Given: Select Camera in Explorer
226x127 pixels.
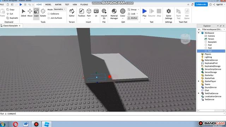Looking at the screenshot, I should pos(211,36).
